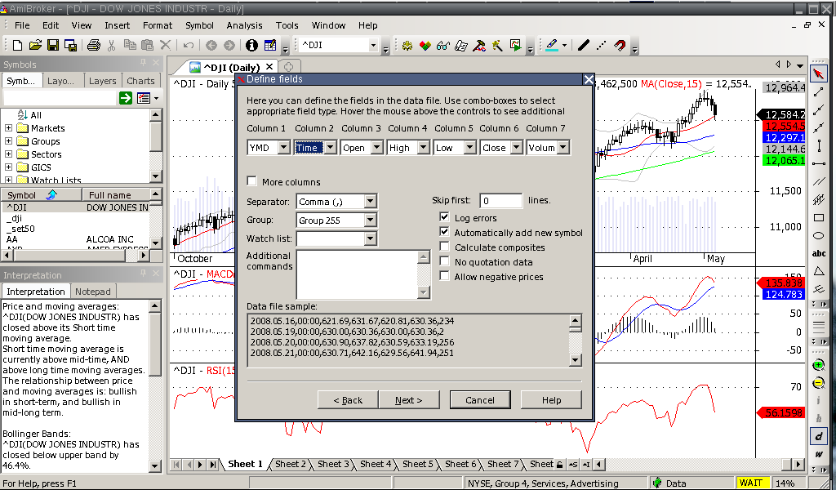The height and width of the screenshot is (490, 836).
Task: Switch to the Layers tab
Action: click(102, 81)
